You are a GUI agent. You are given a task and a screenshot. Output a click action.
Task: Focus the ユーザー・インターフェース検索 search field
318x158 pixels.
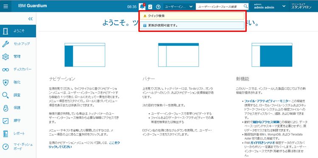(220, 6)
